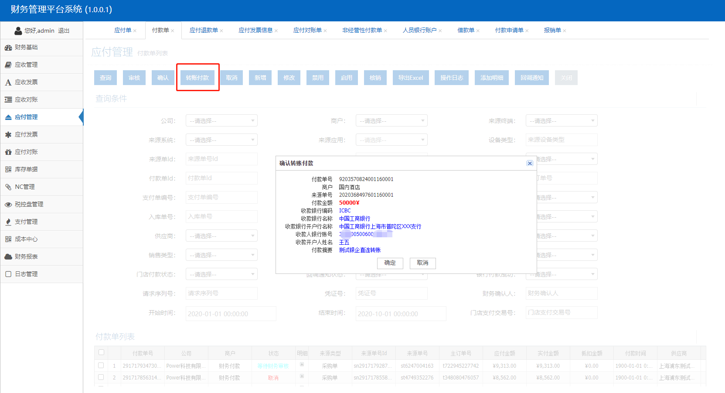Switch to the 借款单 tab

(x=466, y=31)
